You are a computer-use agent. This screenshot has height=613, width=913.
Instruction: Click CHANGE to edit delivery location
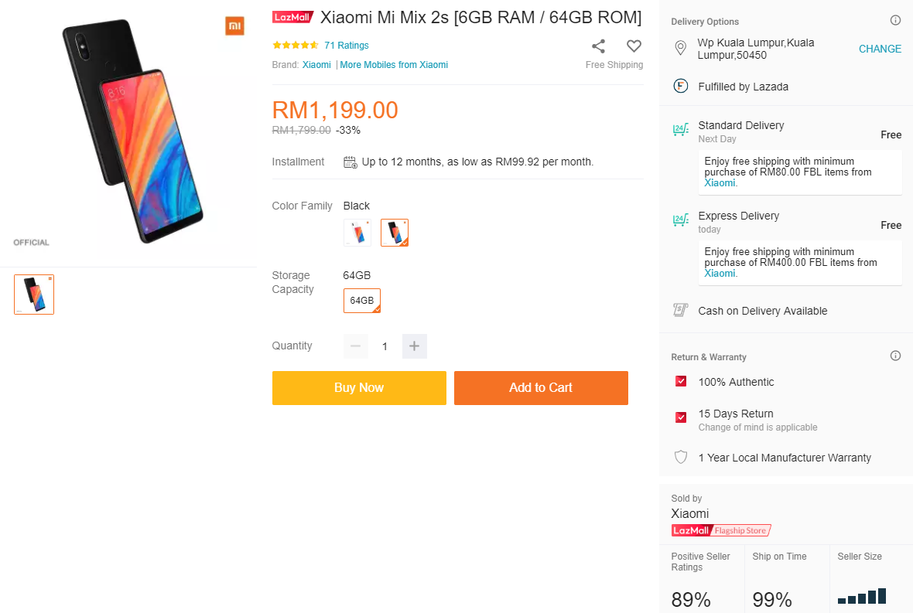coord(880,49)
